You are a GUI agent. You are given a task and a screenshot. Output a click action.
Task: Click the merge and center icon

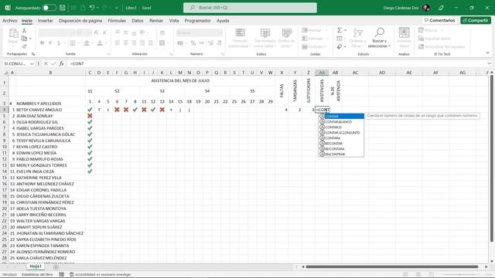162,43
